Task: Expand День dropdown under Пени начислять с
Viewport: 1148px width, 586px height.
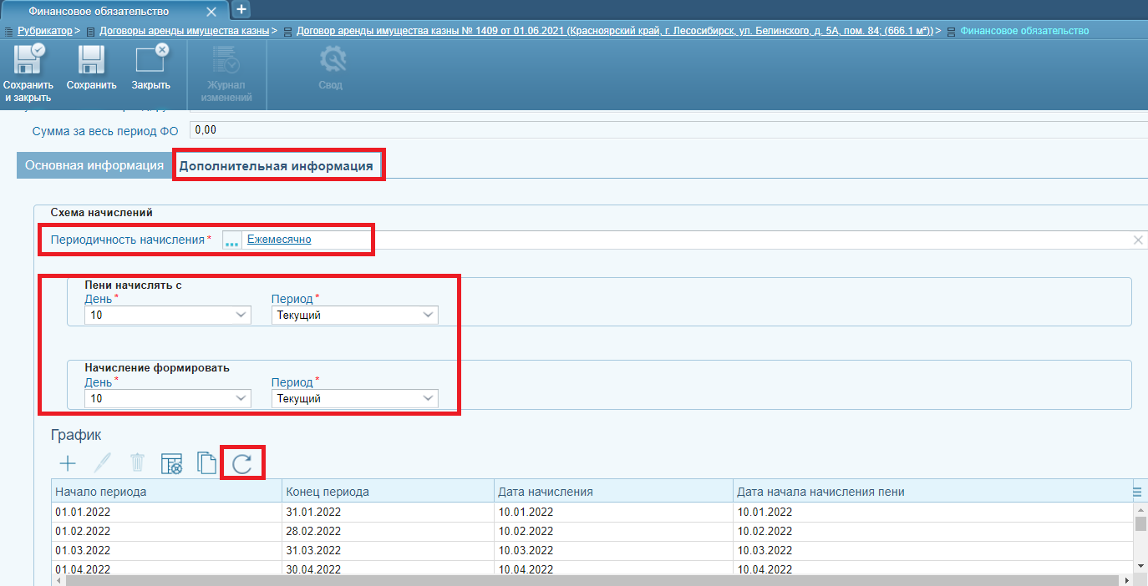Action: click(x=241, y=315)
